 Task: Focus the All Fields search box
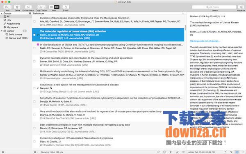coord(214,7)
